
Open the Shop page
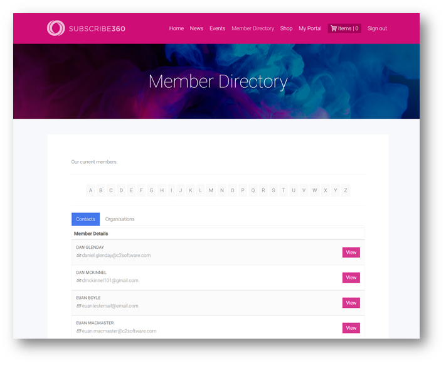tap(286, 28)
